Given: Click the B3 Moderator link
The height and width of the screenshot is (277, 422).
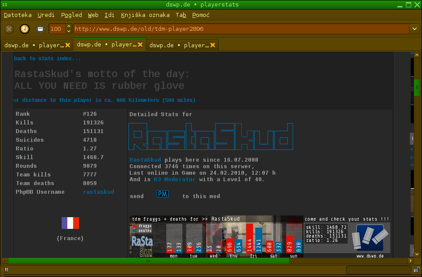Looking at the screenshot, I should (175, 179).
